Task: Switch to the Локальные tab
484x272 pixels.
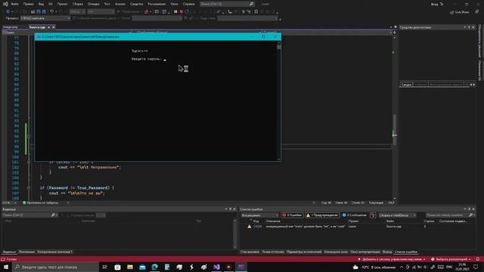Action: coord(26,252)
